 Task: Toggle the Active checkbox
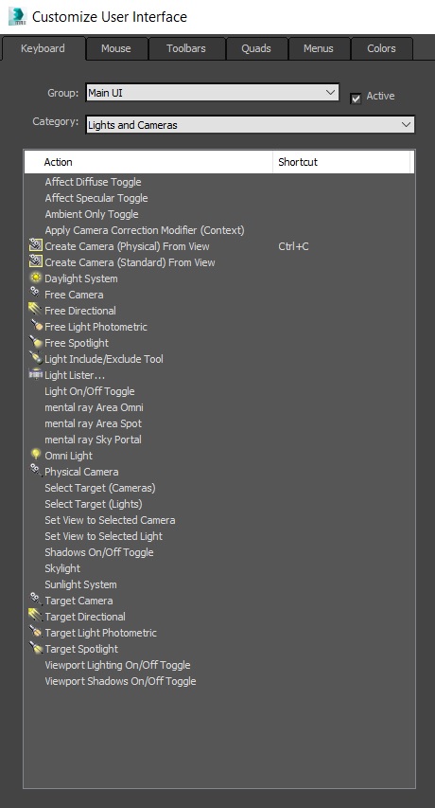click(356, 99)
